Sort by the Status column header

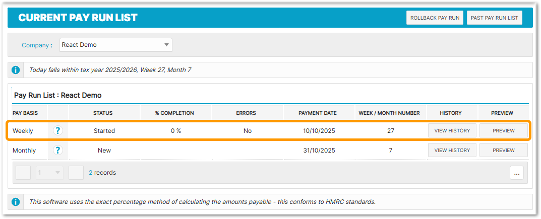coord(103,113)
